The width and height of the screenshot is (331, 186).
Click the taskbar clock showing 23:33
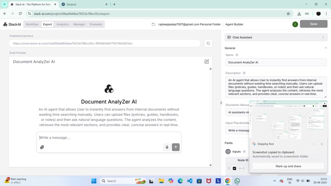(320, 181)
